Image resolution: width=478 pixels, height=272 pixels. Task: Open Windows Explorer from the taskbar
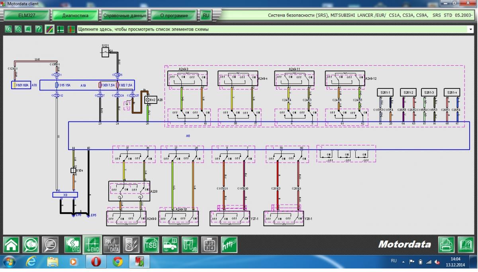point(53,262)
